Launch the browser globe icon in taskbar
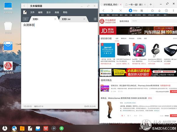Image resolution: width=177 pixels, height=132 pixels. pos(14,128)
